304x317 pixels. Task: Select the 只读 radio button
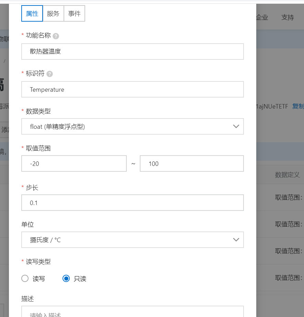pos(66,278)
